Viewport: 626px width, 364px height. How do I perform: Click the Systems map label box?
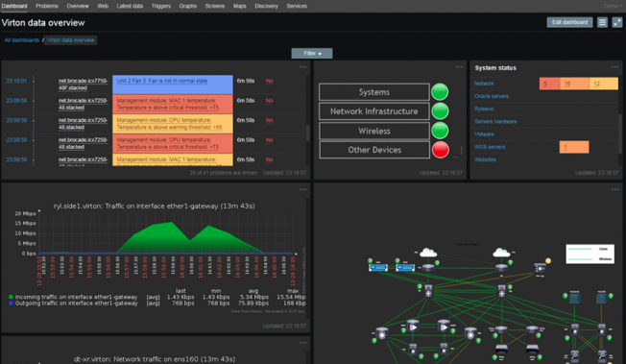pos(374,92)
